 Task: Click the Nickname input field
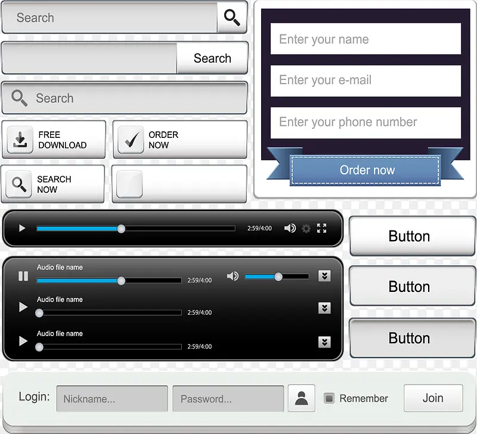coord(112,399)
